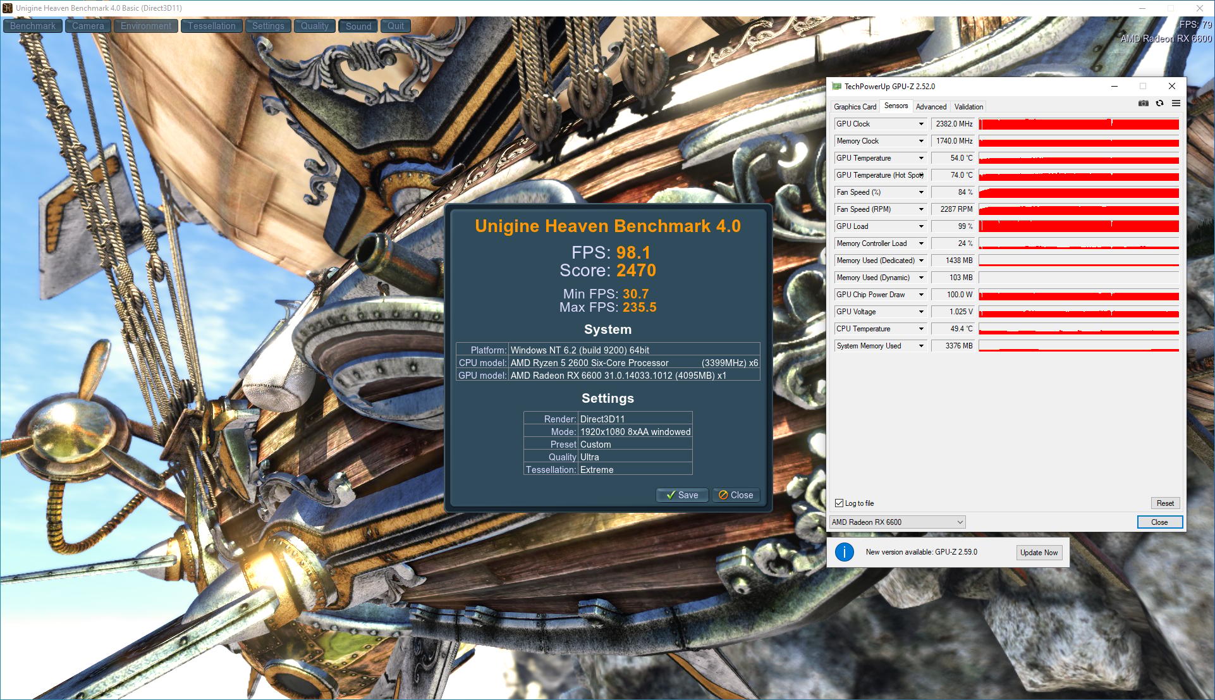Switch to the Advanced tab
Viewport: 1215px width, 700px height.
coord(931,107)
